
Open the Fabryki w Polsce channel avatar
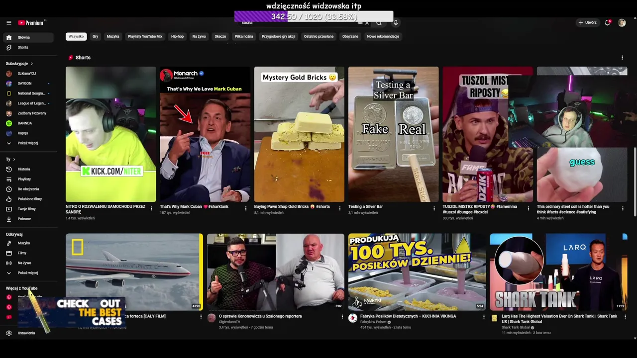(x=353, y=318)
